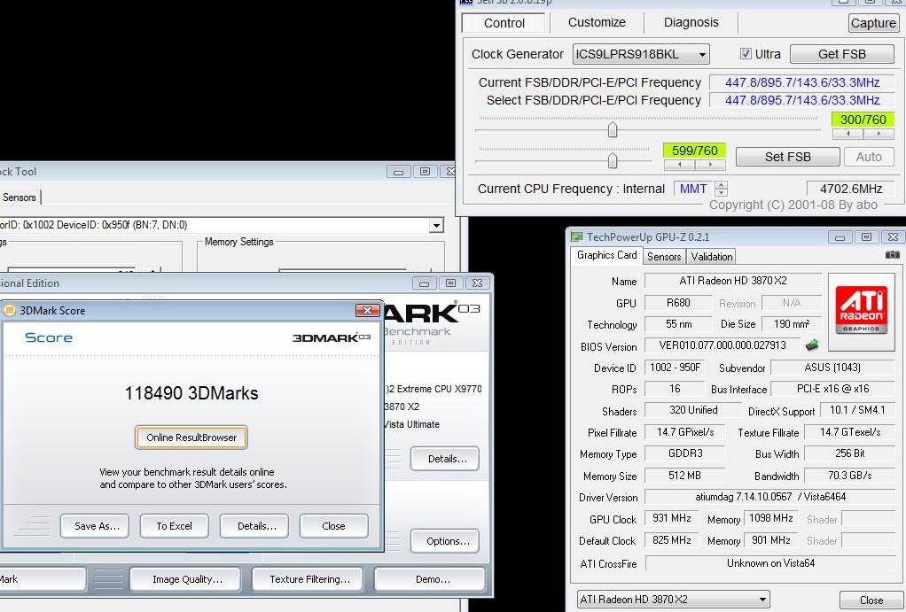The height and width of the screenshot is (612, 906).
Task: Step 599/760 value right arrow
Action: (710, 165)
